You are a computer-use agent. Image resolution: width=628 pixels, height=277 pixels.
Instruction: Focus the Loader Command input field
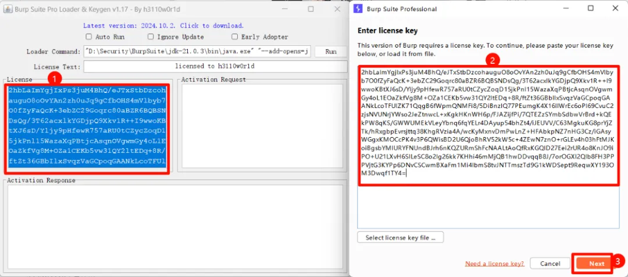pyautogui.click(x=197, y=52)
